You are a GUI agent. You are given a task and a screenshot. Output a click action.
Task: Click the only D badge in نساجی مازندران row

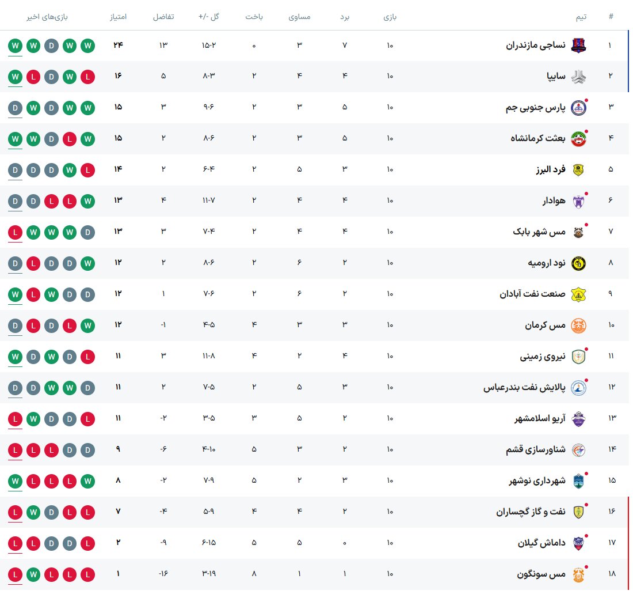52,45
